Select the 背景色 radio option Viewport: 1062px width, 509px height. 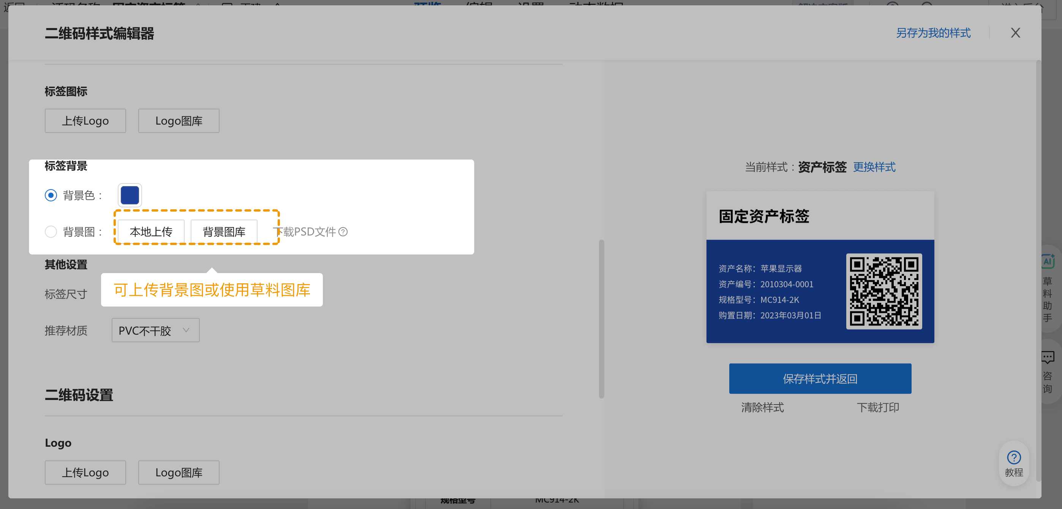point(51,195)
